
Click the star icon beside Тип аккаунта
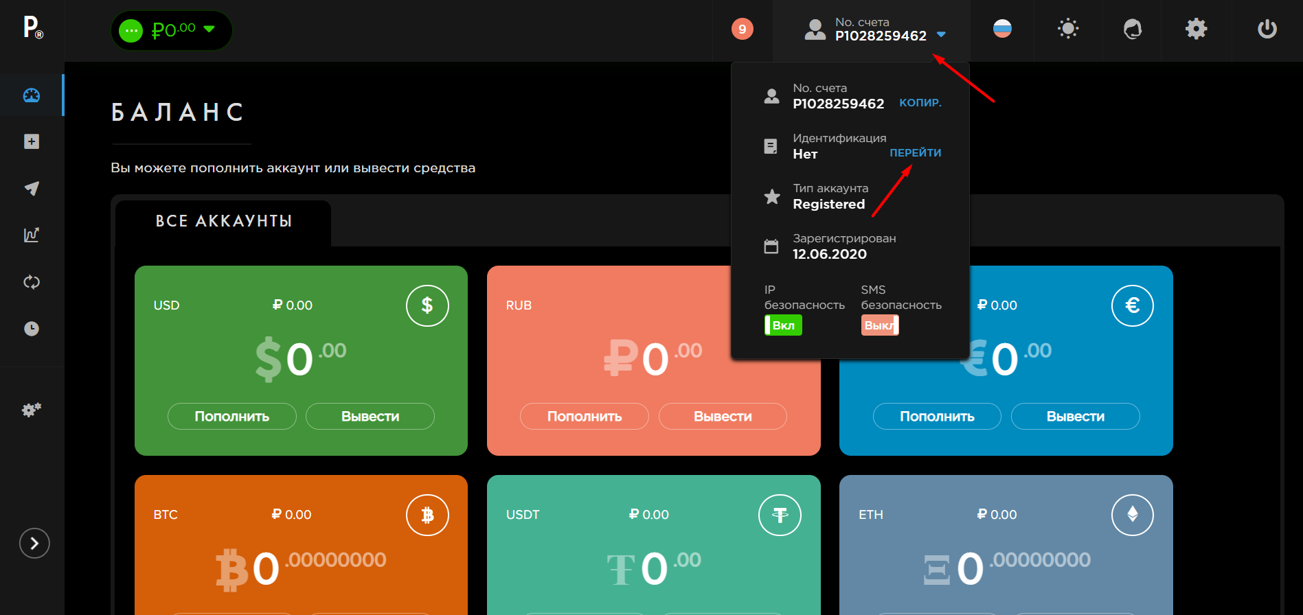pyautogui.click(x=772, y=196)
